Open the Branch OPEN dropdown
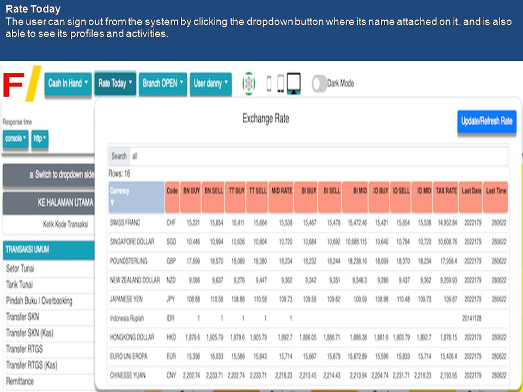Viewport: 523px width, 392px height. [163, 84]
